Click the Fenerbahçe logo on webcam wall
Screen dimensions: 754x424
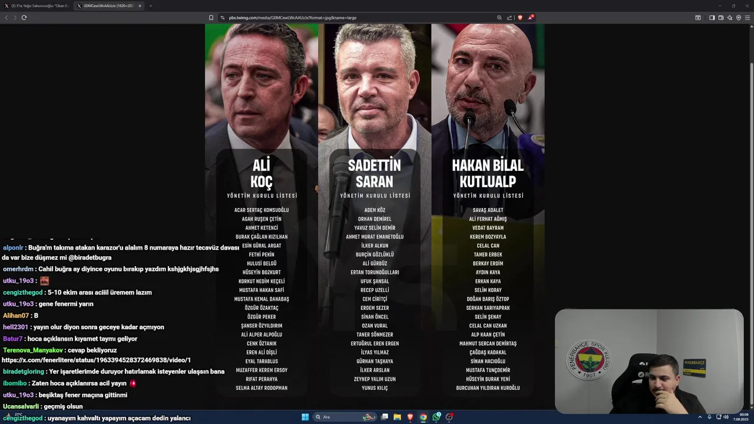point(588,359)
